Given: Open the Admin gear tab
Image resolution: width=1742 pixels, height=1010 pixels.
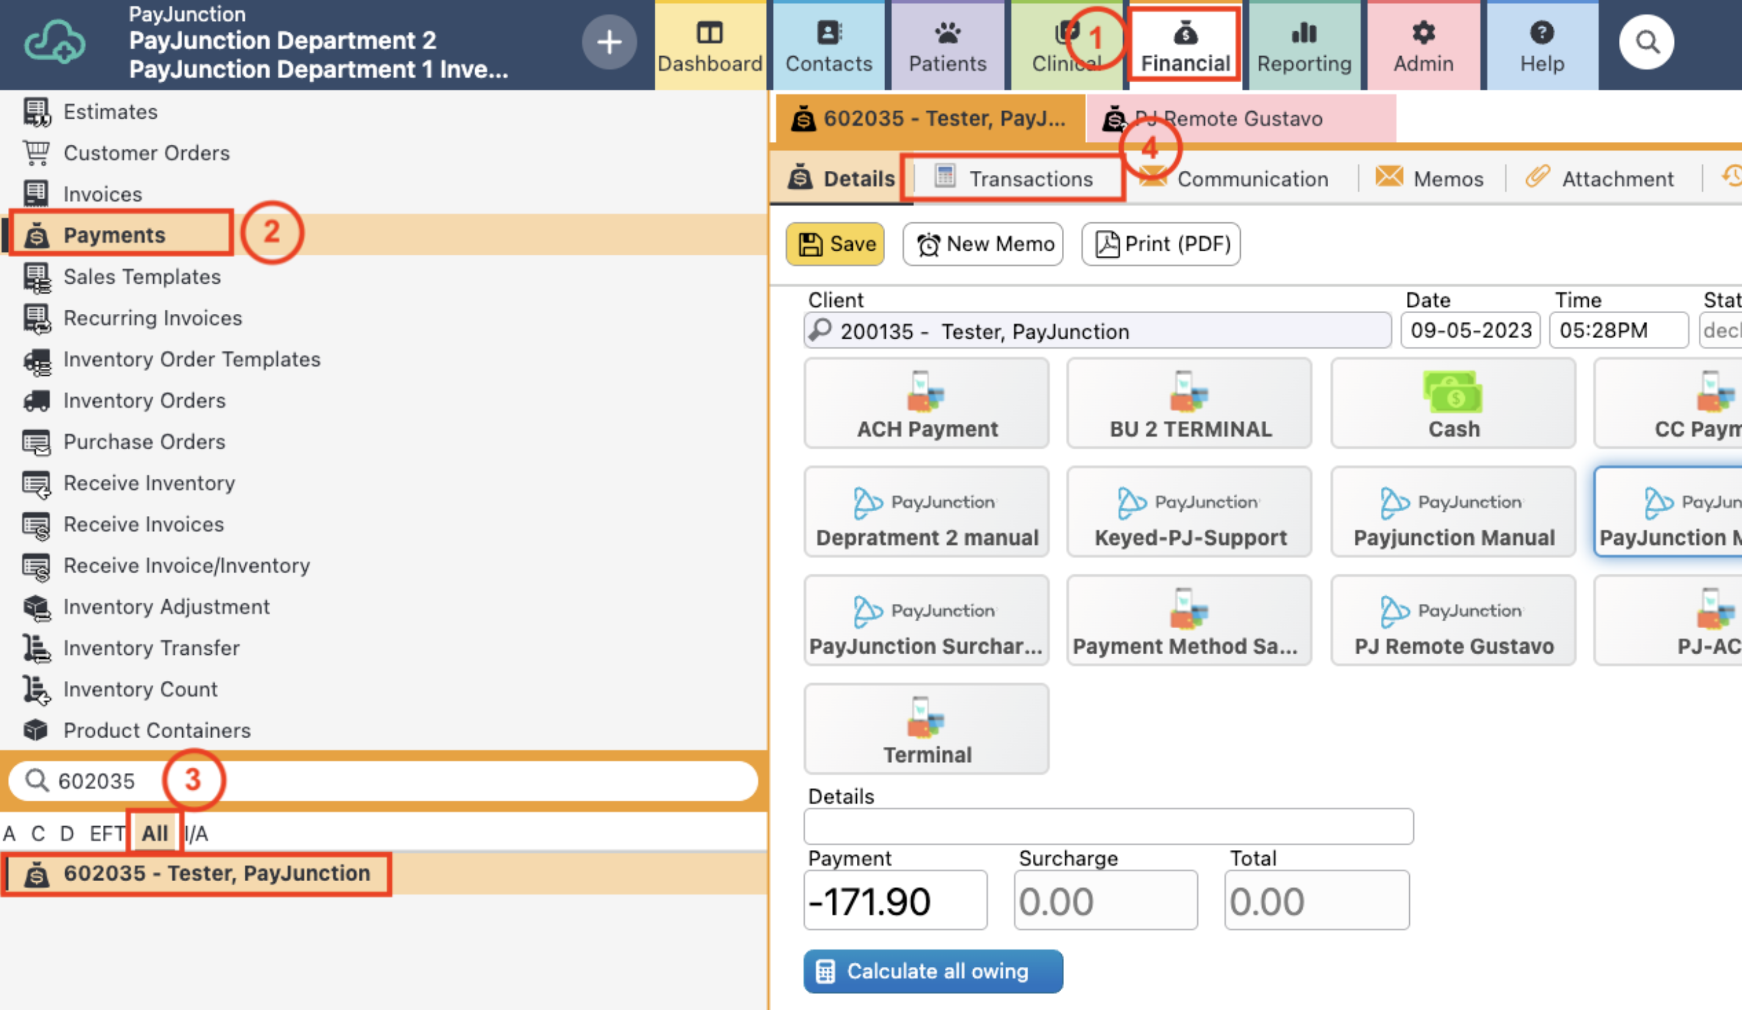Looking at the screenshot, I should coord(1423,45).
